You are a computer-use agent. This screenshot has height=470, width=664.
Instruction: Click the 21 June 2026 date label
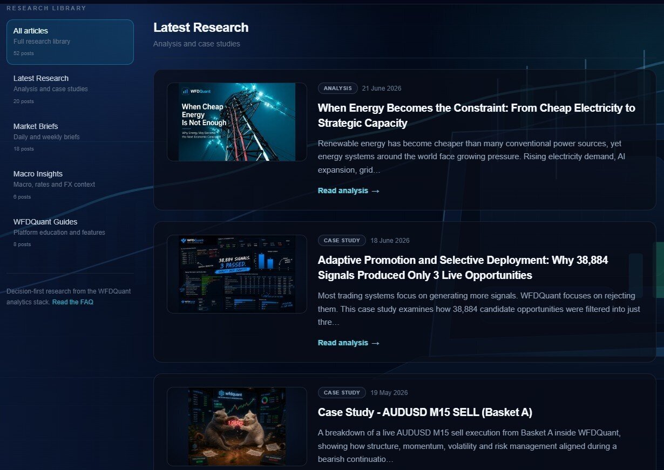pyautogui.click(x=382, y=88)
